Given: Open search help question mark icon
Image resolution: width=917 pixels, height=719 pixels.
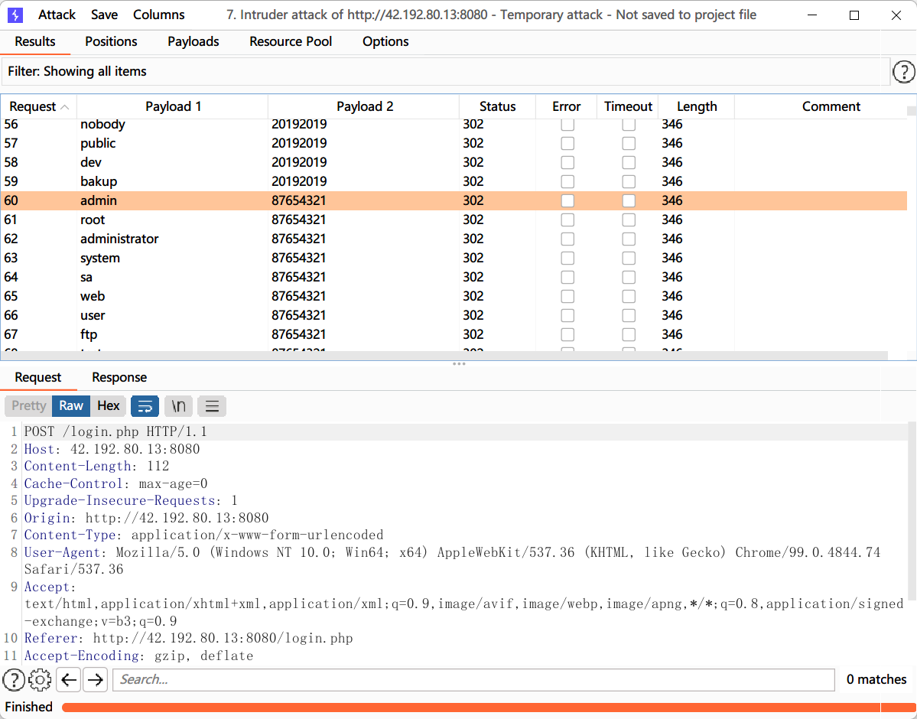Looking at the screenshot, I should tap(14, 680).
